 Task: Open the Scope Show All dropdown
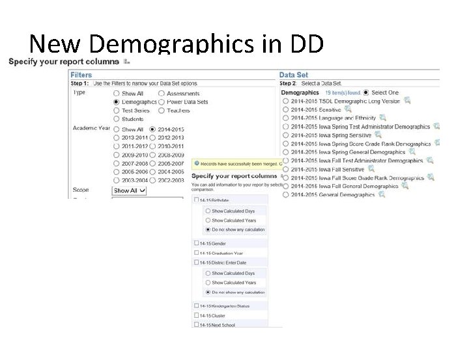point(129,190)
